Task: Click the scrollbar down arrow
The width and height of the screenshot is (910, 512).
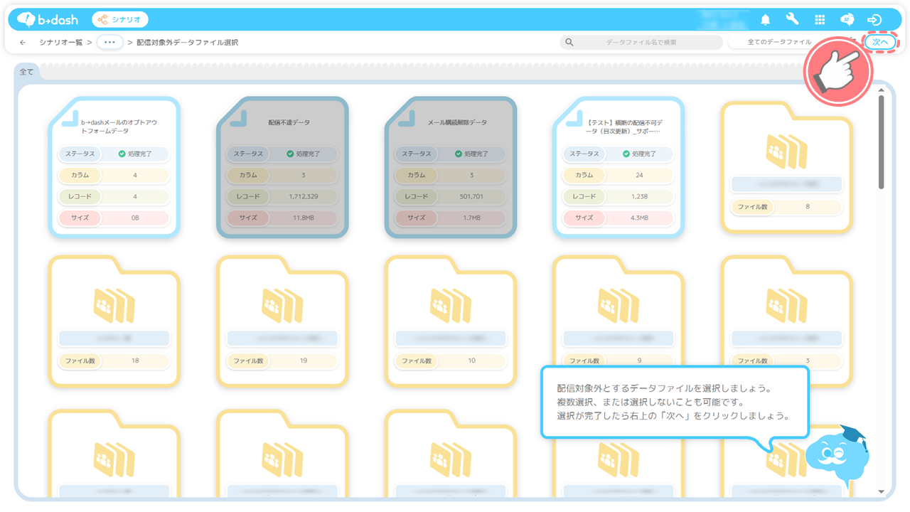Action: click(x=882, y=491)
